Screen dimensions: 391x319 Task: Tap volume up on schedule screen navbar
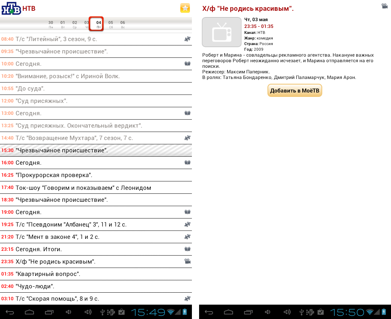coord(88,312)
